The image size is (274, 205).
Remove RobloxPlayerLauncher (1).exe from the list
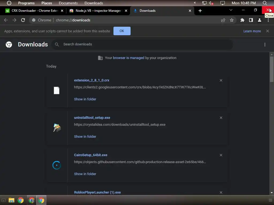point(221,192)
